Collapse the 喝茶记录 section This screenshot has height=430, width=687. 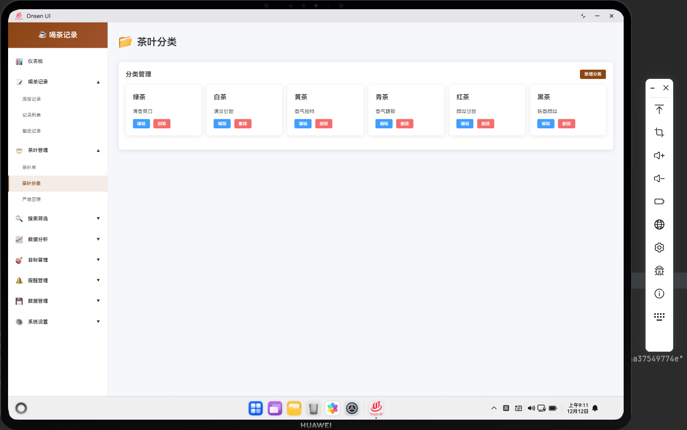coord(98,82)
